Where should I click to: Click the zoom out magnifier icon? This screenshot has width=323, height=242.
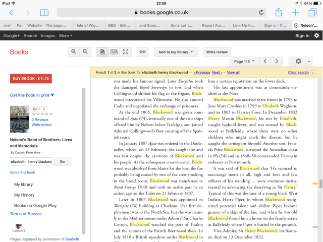click(85, 52)
